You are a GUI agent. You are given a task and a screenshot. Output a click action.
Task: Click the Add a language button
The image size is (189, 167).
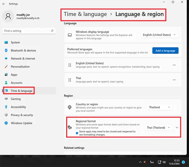165,51
